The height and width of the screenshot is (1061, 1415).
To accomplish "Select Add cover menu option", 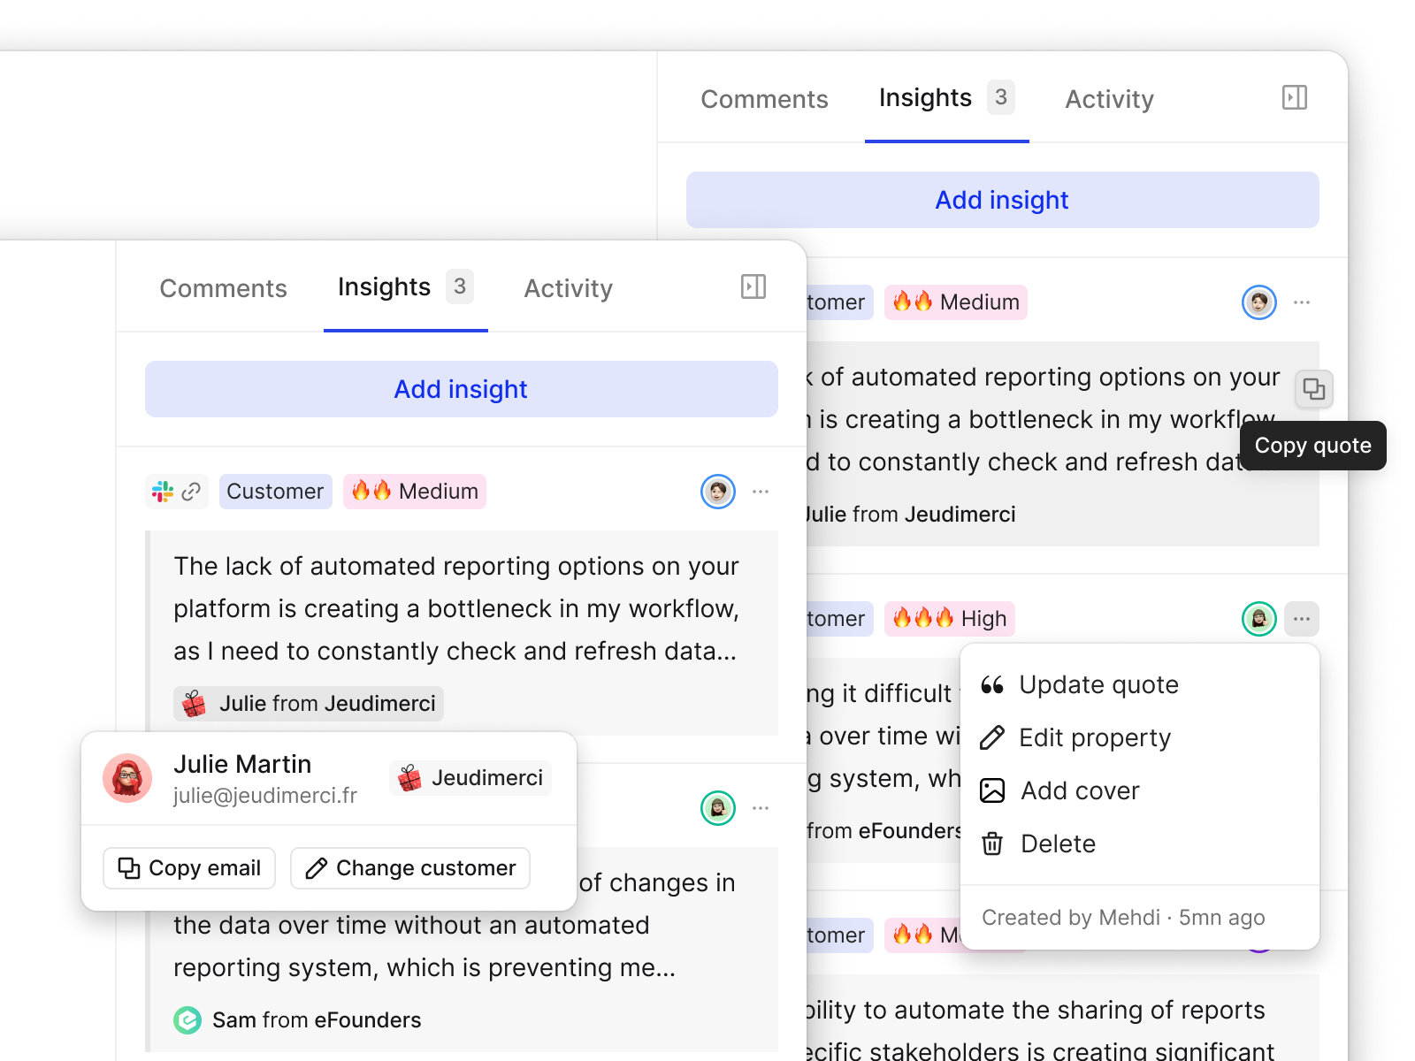I will 1079,791.
